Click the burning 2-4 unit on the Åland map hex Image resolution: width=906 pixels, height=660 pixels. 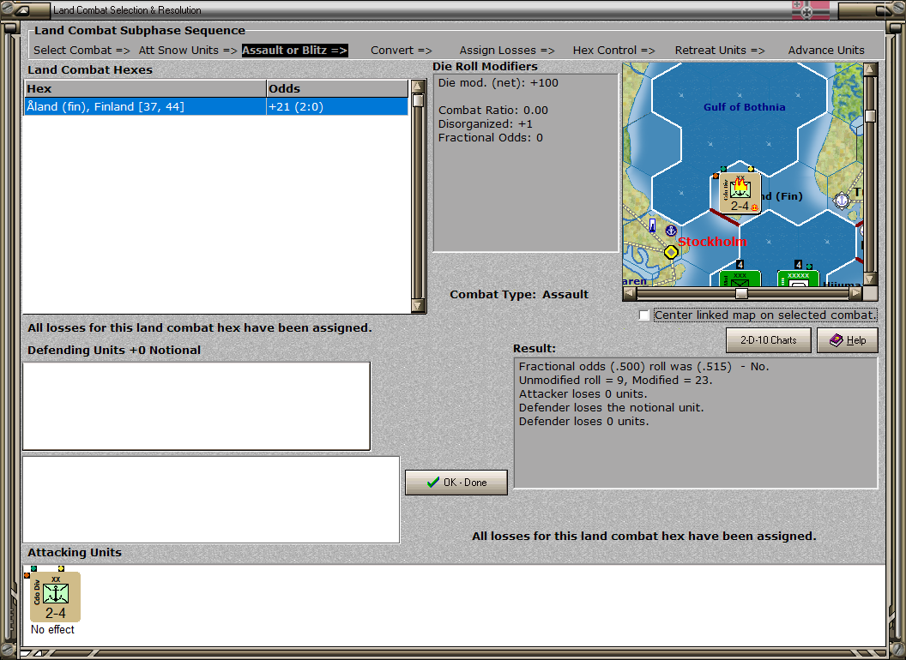[740, 194]
